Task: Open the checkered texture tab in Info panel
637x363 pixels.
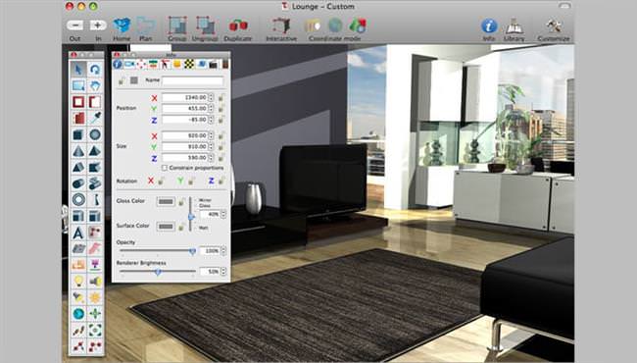Action: point(189,64)
